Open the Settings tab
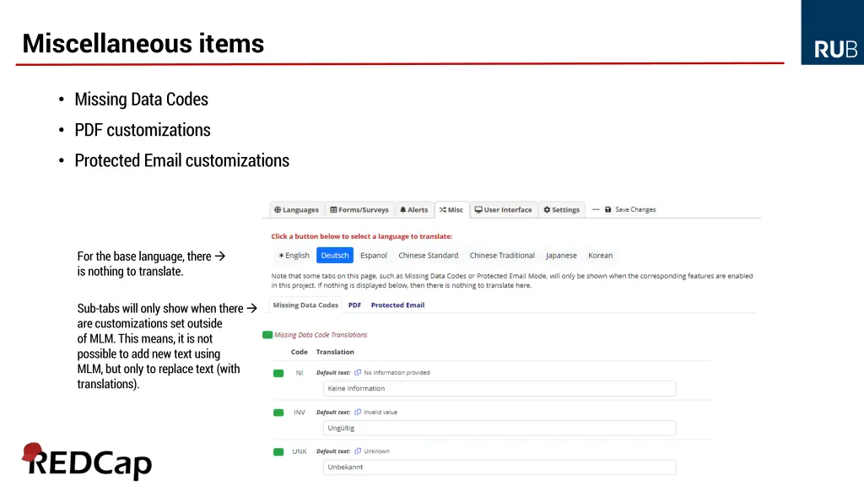 click(x=562, y=210)
